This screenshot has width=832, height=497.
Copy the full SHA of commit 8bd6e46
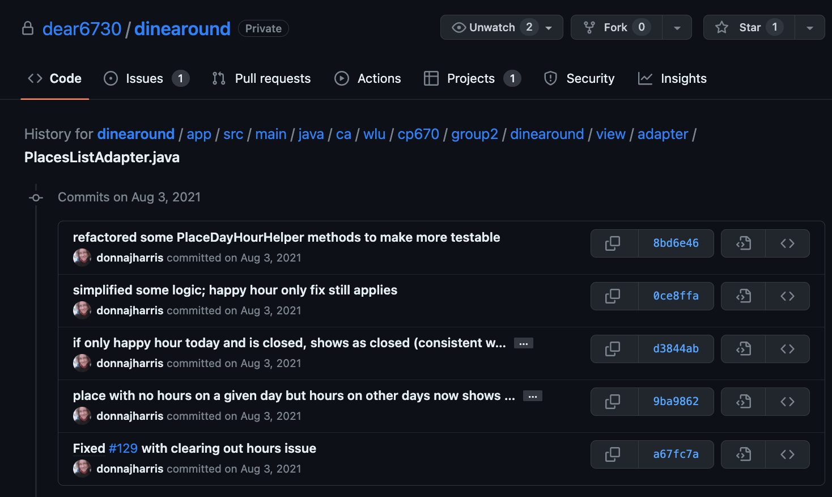614,243
